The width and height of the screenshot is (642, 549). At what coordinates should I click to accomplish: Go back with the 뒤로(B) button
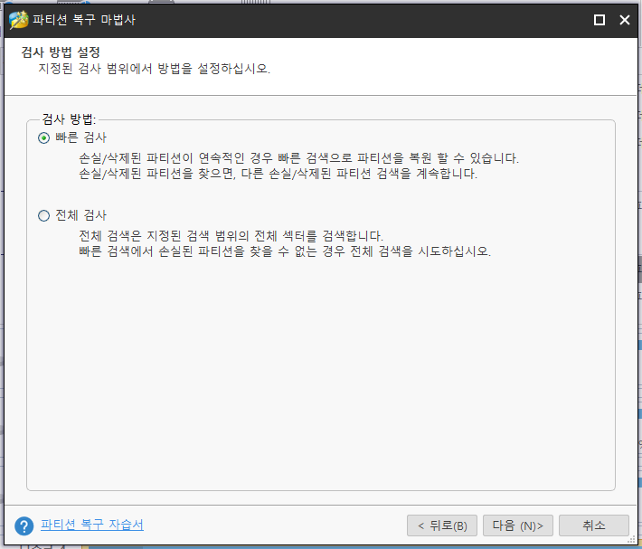[442, 525]
